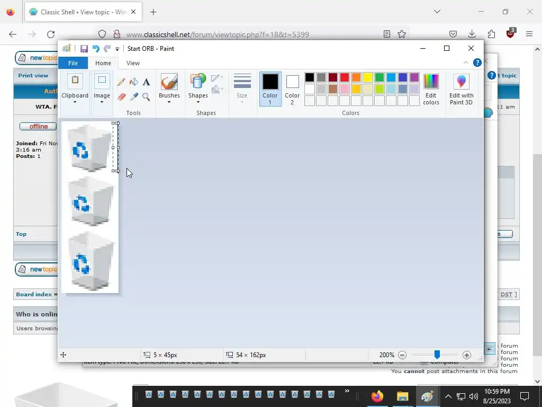Click the Firefox back arrow
The image size is (542, 407).
pos(13,34)
